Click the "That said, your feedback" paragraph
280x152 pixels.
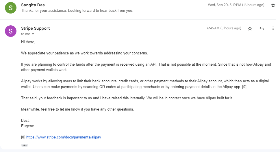[x=127, y=98]
